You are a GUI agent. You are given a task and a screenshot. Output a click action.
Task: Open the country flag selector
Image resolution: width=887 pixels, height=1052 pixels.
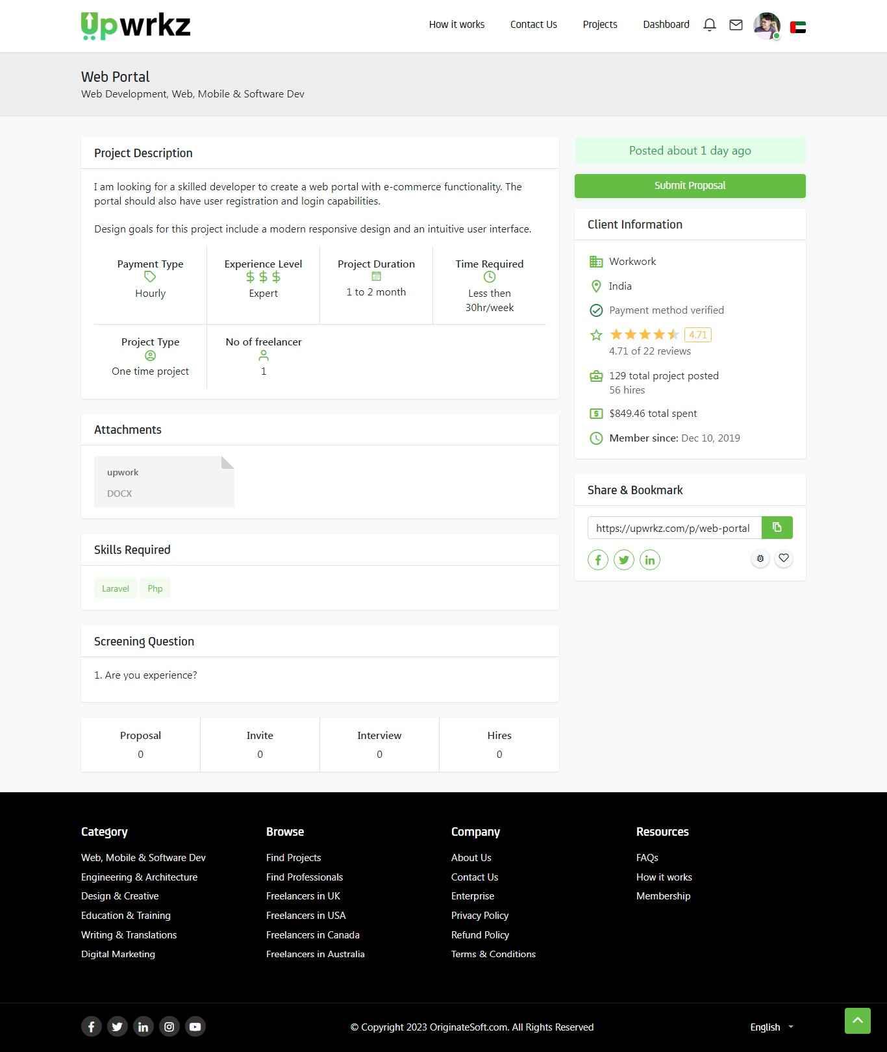coord(797,27)
